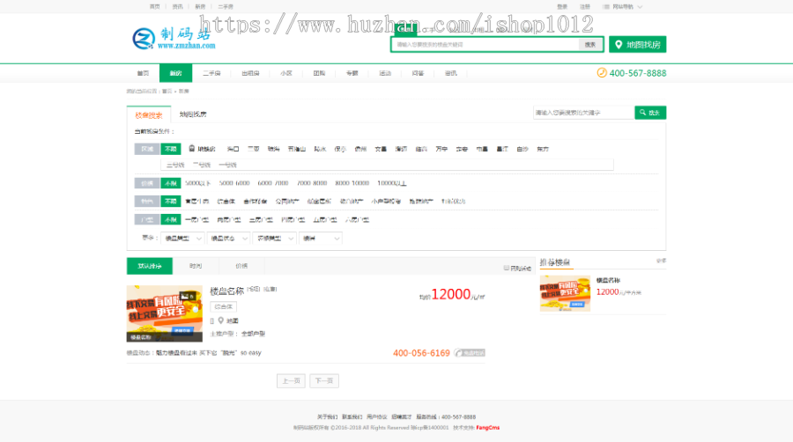Tick the 团购活动 checkbox
Image resolution: width=793 pixels, height=442 pixels.
pos(506,268)
